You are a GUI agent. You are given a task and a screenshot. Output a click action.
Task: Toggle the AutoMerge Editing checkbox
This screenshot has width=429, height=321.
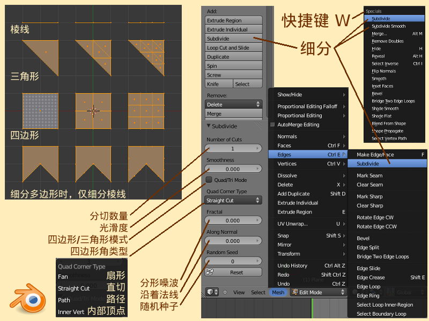pyautogui.click(x=272, y=125)
